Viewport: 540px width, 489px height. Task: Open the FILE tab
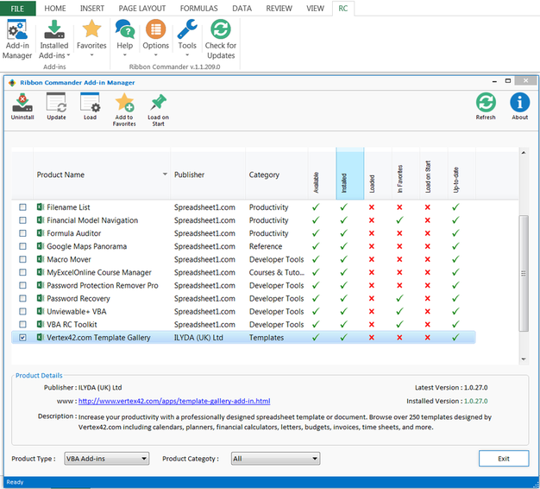[x=17, y=9]
